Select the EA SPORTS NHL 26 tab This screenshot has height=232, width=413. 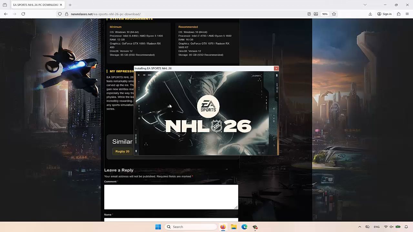click(35, 5)
